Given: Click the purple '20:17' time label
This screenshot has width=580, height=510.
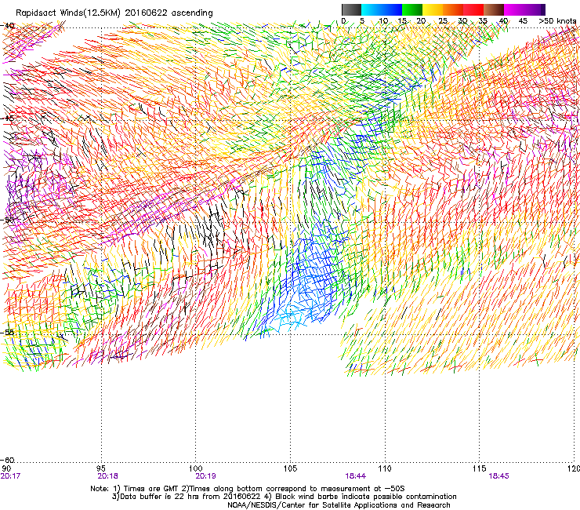Looking at the screenshot, I should point(10,476).
